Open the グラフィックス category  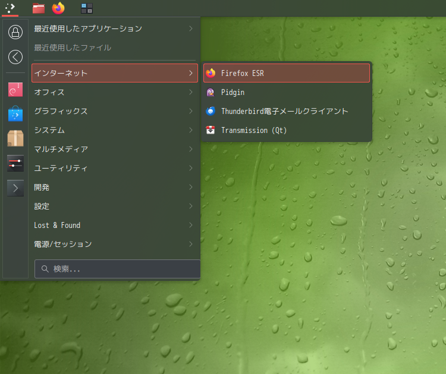point(115,111)
